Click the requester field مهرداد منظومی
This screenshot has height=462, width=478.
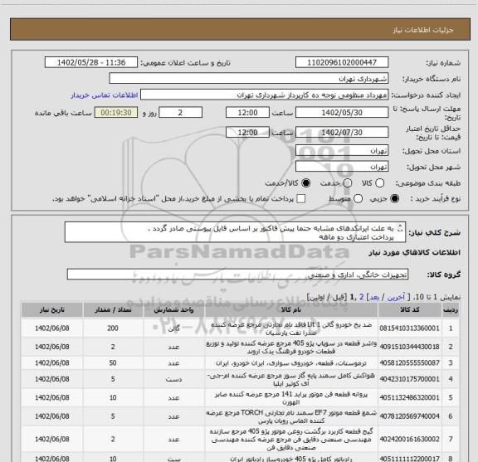click(x=264, y=95)
